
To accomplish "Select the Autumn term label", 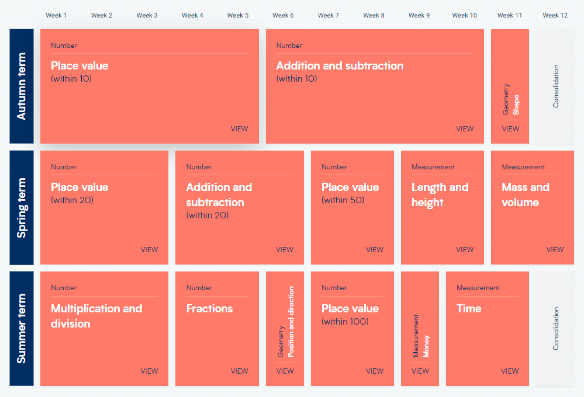I will pos(22,86).
